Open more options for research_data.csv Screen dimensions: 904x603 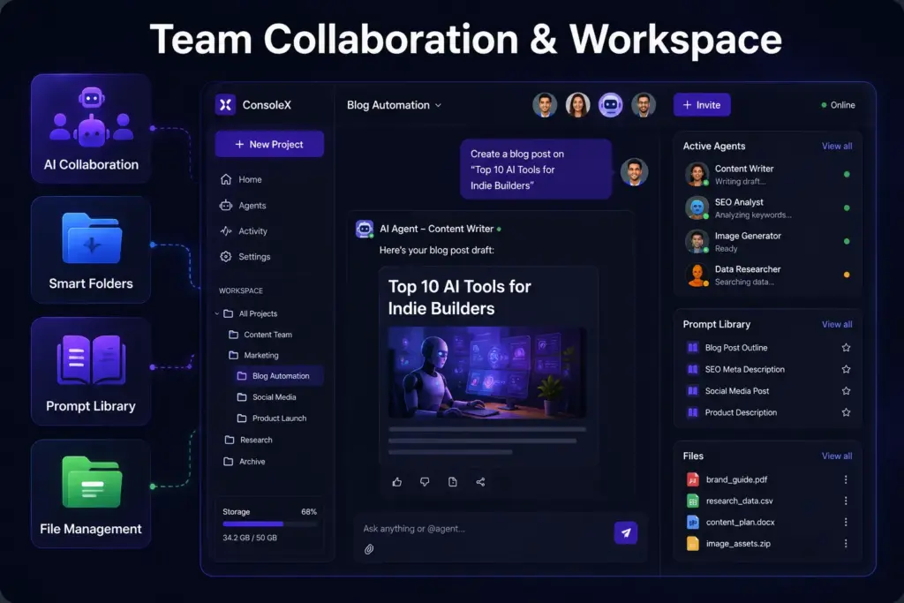(846, 501)
